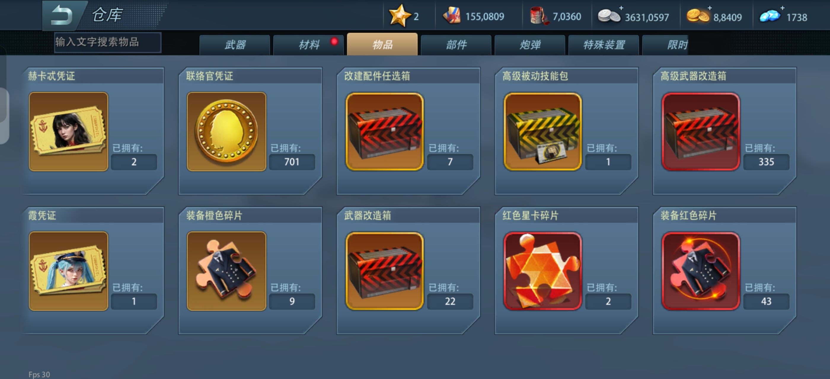Screen dimensions: 830x379
Task: Click the 装备红色碎片 uniform fragment
Action: [701, 271]
